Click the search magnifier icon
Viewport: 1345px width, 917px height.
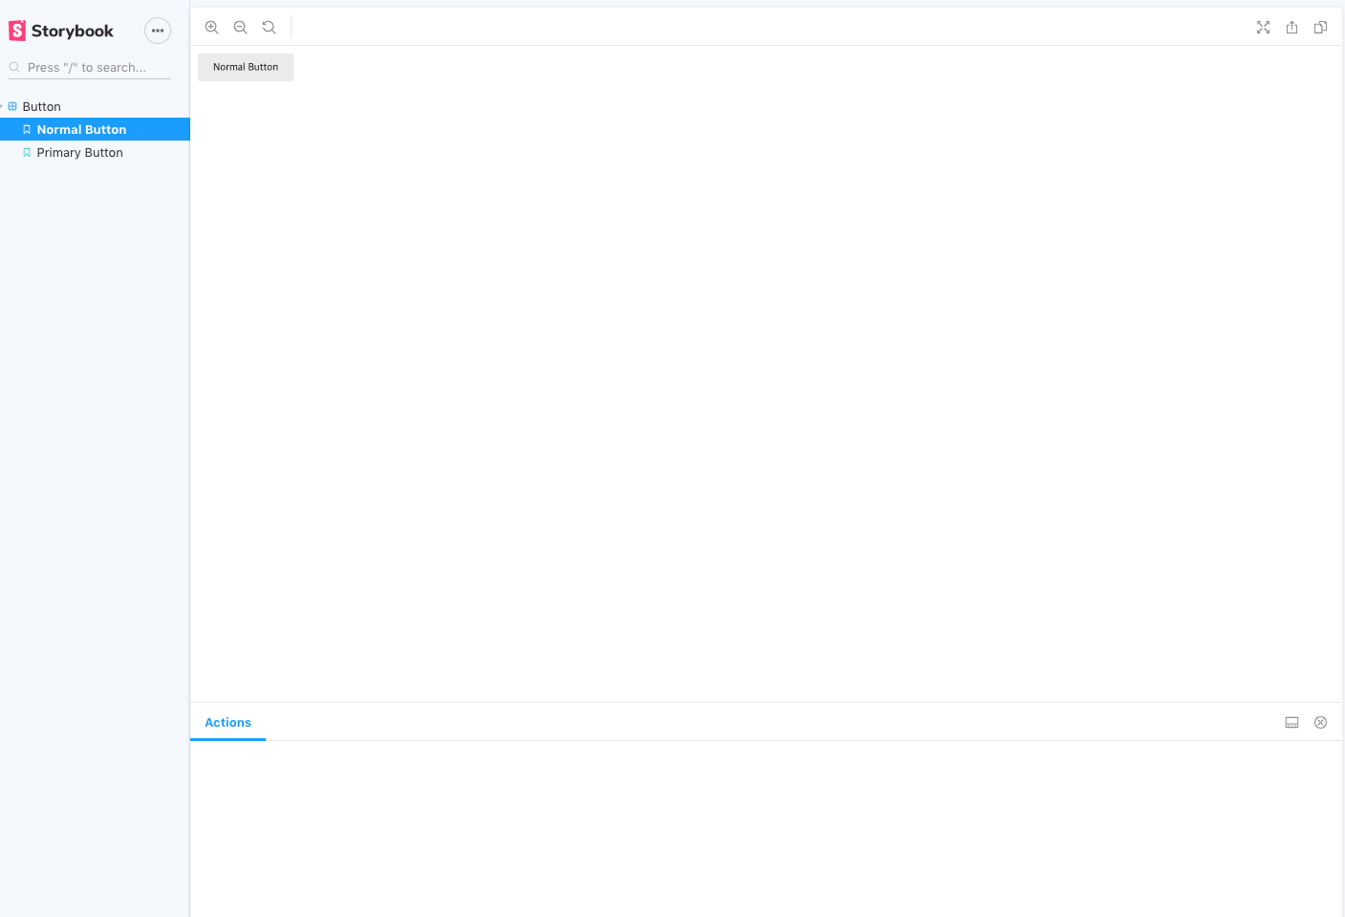coord(14,67)
